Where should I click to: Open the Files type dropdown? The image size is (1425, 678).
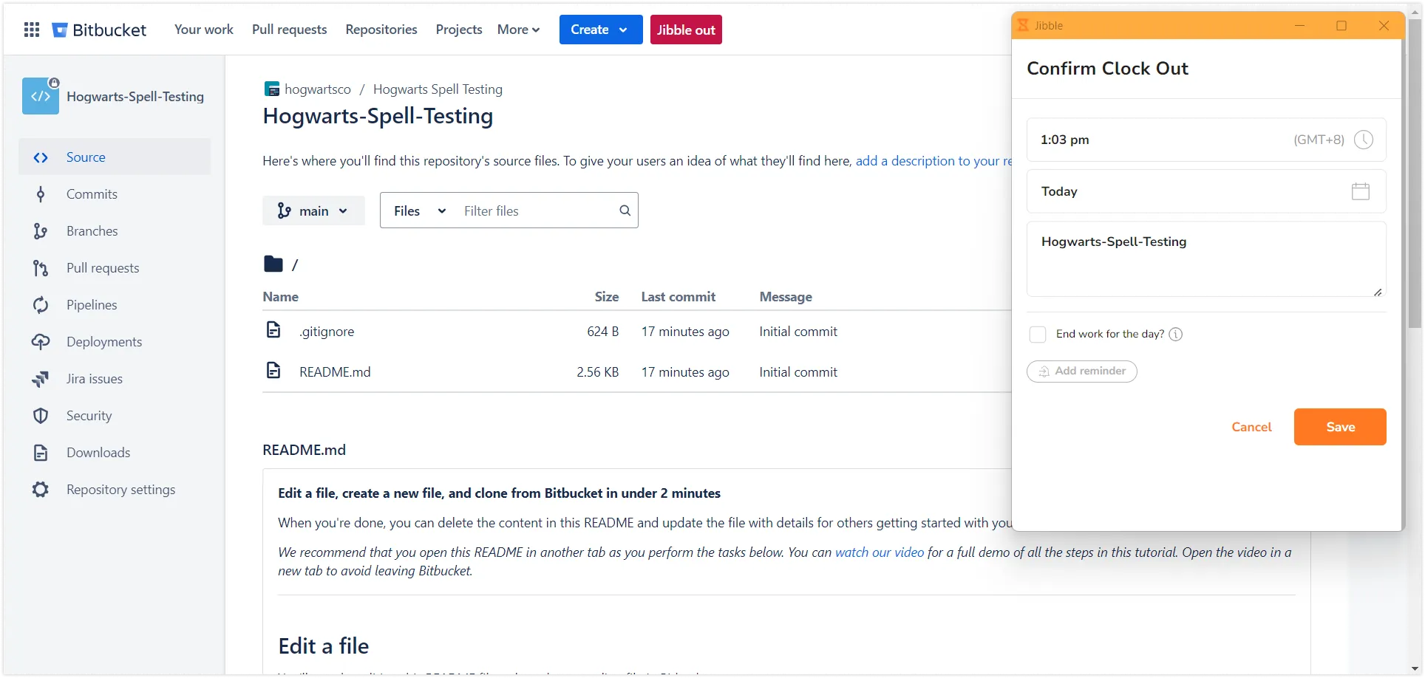[x=419, y=211]
